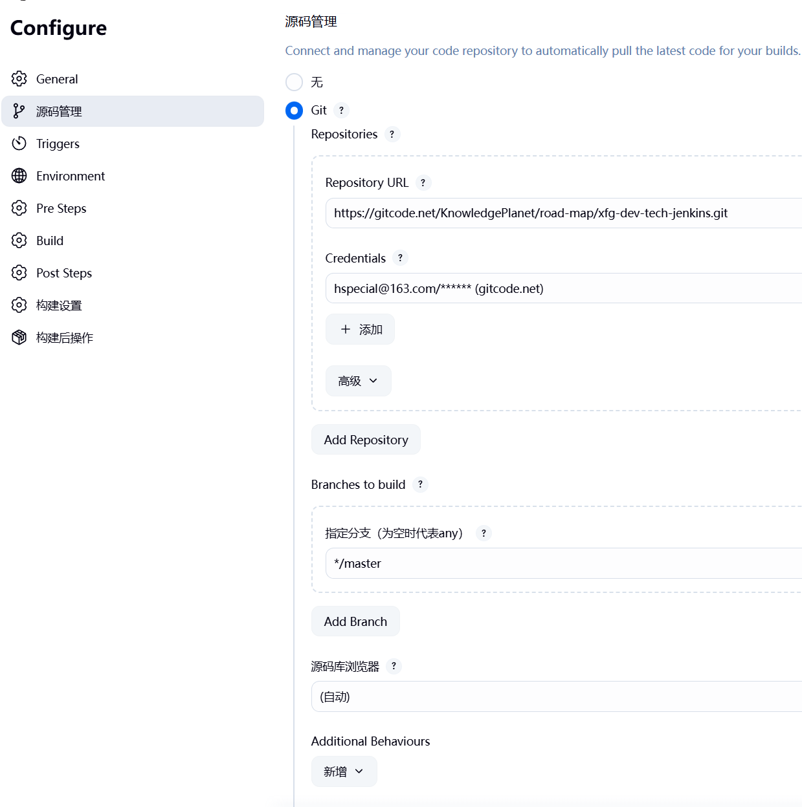
Task: Click the 构建后操作 package box icon
Action: (19, 338)
